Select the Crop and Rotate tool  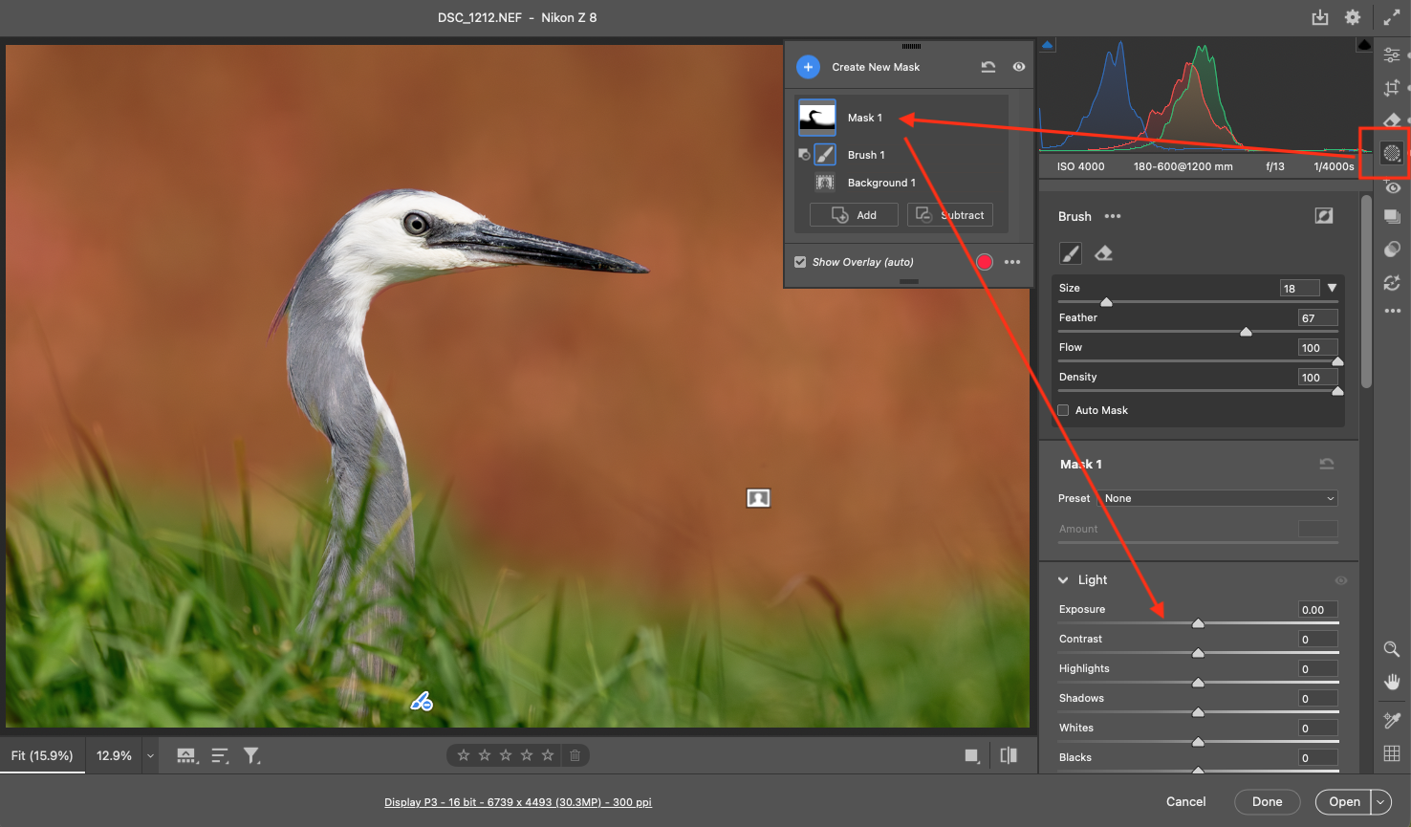click(x=1392, y=88)
